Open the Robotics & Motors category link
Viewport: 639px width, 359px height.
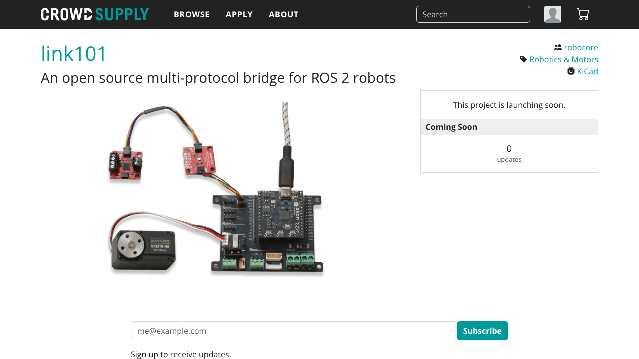pyautogui.click(x=564, y=59)
